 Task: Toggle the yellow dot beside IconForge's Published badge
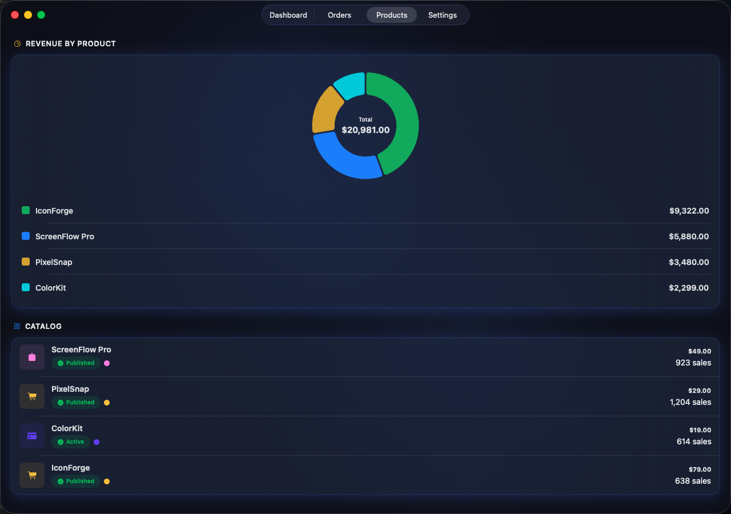tap(107, 481)
